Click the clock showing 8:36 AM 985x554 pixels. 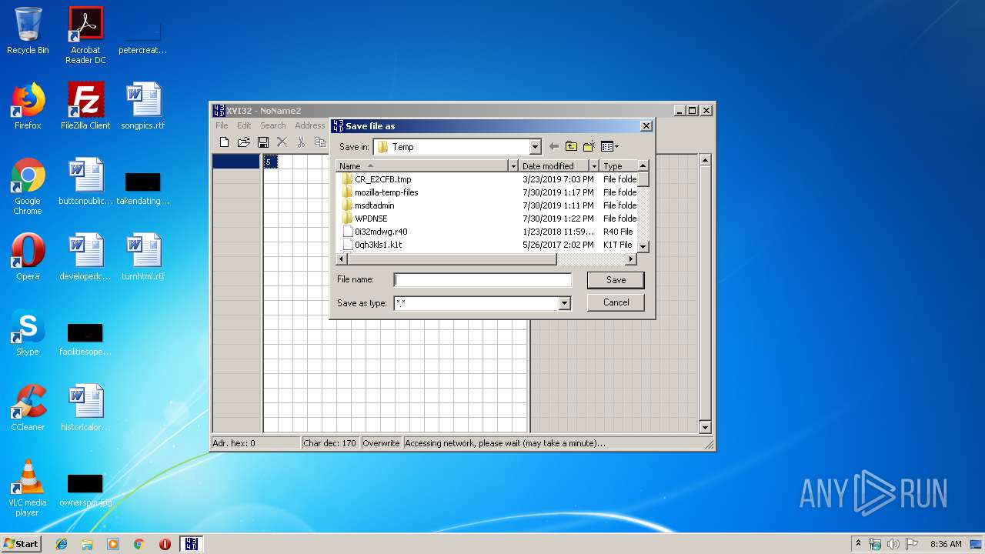point(946,544)
